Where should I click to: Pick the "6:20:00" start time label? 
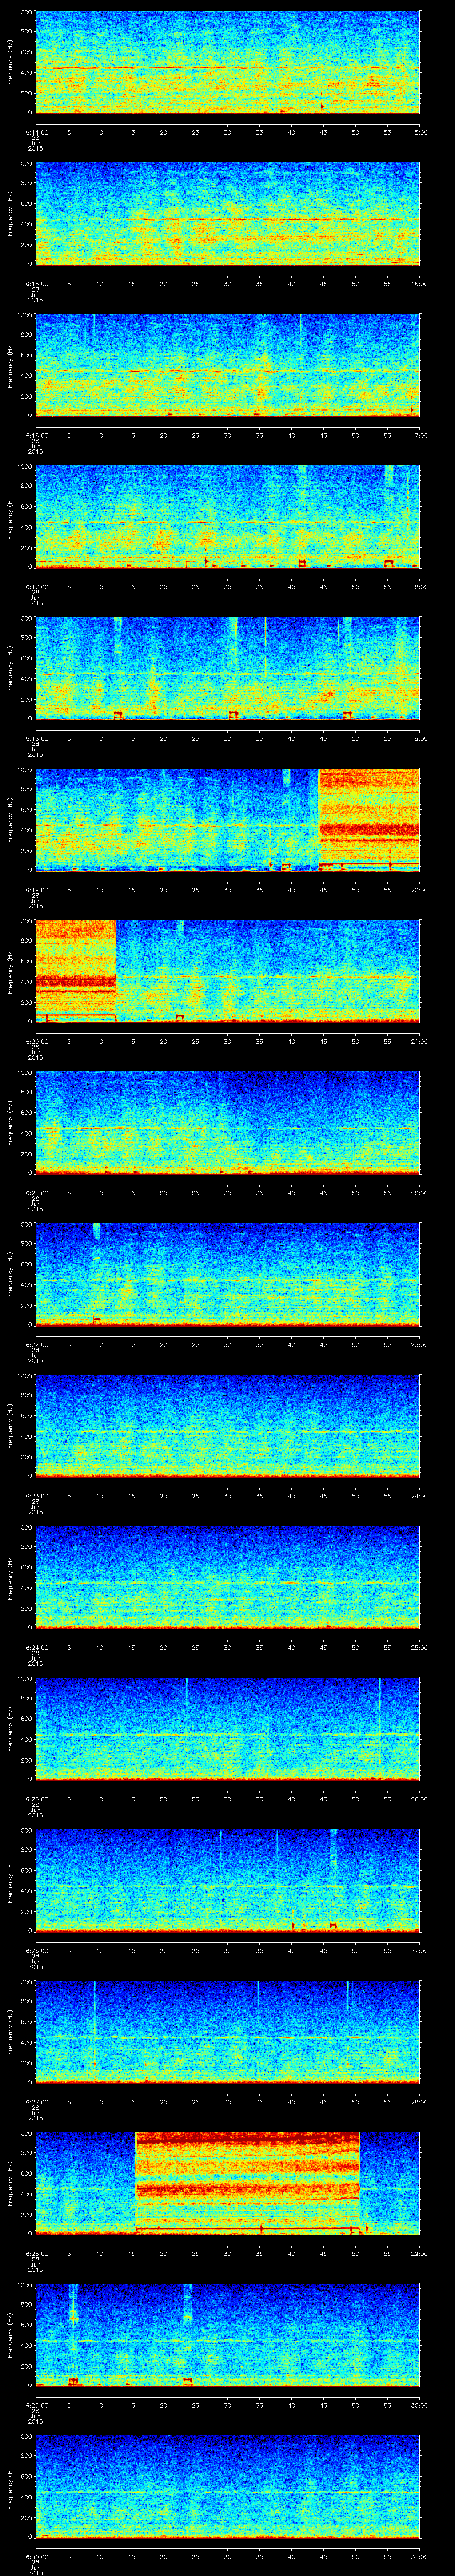(x=36, y=1041)
